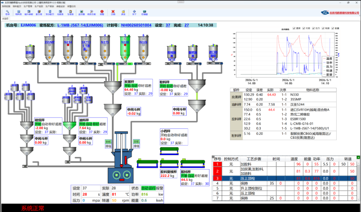Click the 胶料复核秤 222.2 kg readout
Viewport: 361px width, 212px height.
167,176
